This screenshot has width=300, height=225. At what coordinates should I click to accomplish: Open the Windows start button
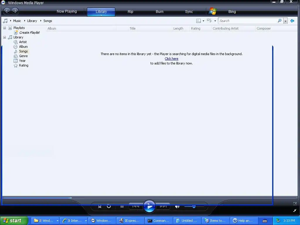pos(14,221)
